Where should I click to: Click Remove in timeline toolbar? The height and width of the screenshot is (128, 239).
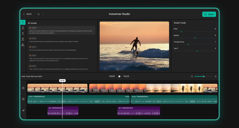[x=34, y=77]
